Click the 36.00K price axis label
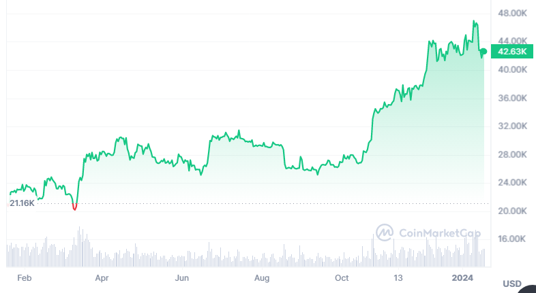536x293 pixels. click(x=511, y=98)
